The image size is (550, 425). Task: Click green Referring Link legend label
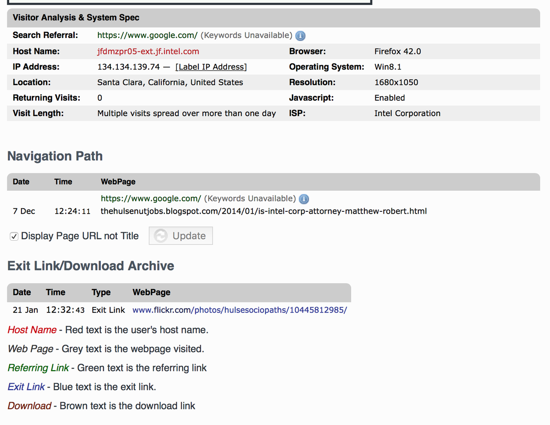[x=38, y=368]
